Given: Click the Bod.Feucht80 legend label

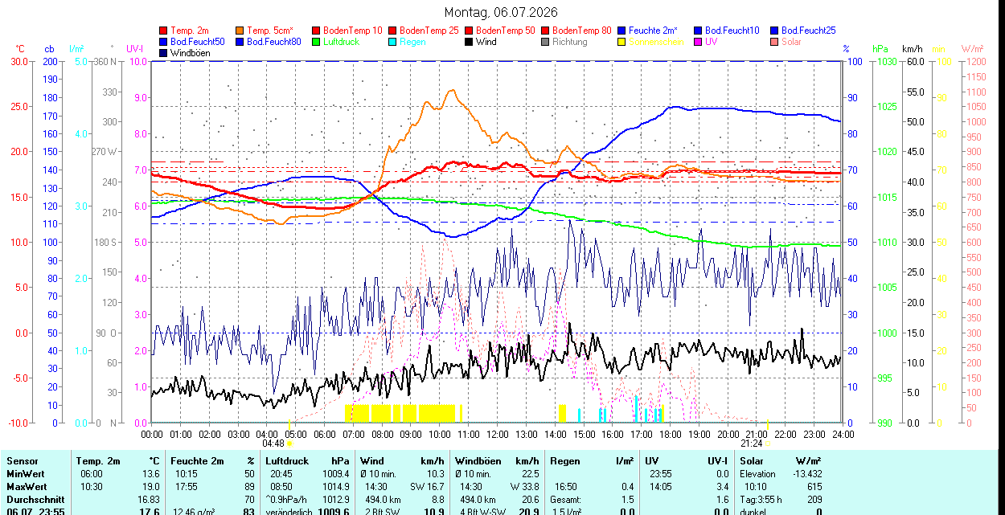Looking at the screenshot, I should pos(273,42).
